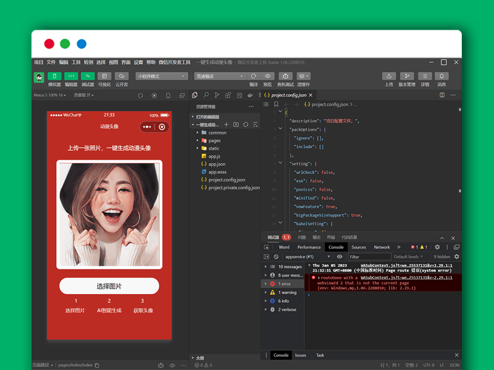Click the 真机调试 real device debug icon
The width and height of the screenshot is (494, 370).
click(285, 76)
